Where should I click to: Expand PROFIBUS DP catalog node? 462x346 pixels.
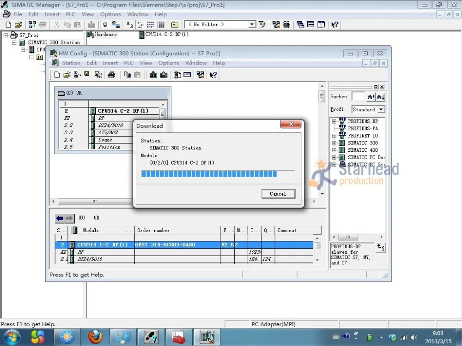tap(334, 121)
